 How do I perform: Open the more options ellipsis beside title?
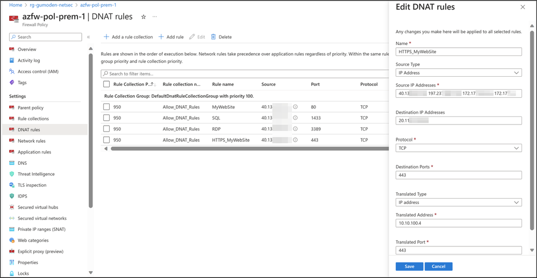[x=155, y=17]
